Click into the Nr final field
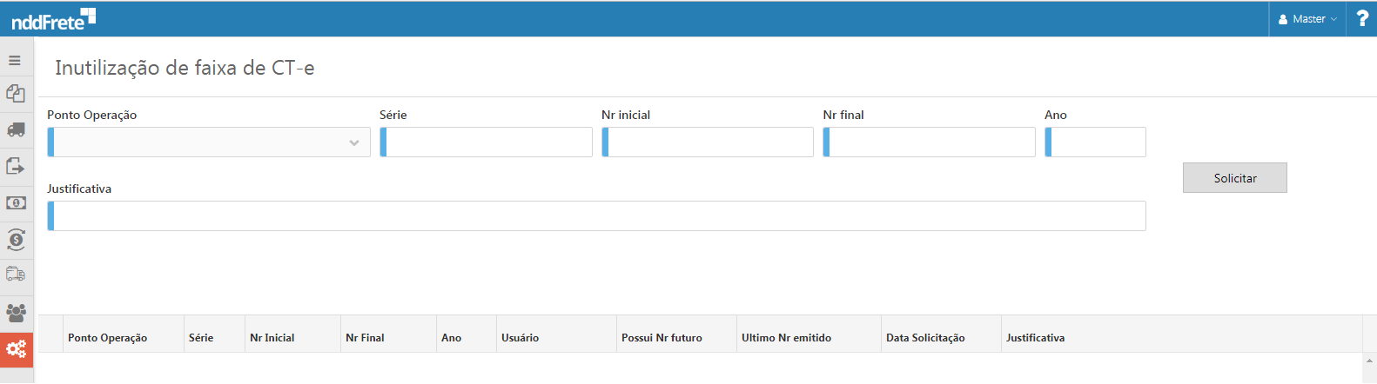The image size is (1377, 384). (x=930, y=142)
